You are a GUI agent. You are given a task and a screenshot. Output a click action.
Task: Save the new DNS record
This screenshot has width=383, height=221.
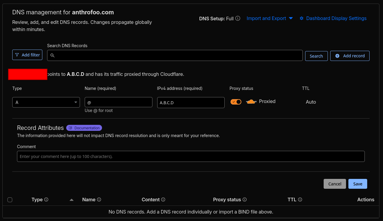(358, 184)
